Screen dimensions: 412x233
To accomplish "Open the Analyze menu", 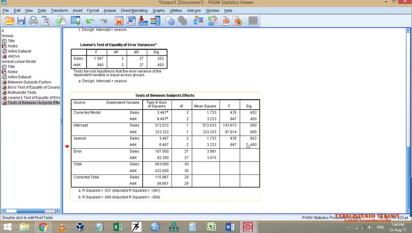I will tap(110, 11).
